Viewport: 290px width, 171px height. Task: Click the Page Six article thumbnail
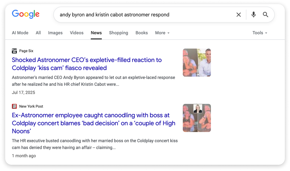(197, 62)
